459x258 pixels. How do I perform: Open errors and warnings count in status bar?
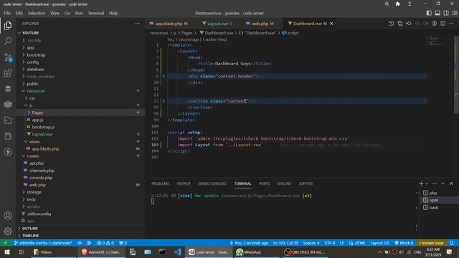[x=105, y=243]
